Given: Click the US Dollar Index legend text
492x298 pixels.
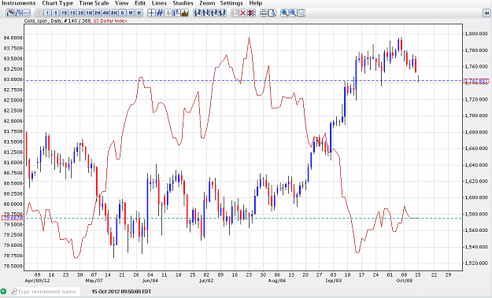Looking at the screenshot, I should tap(110, 21).
